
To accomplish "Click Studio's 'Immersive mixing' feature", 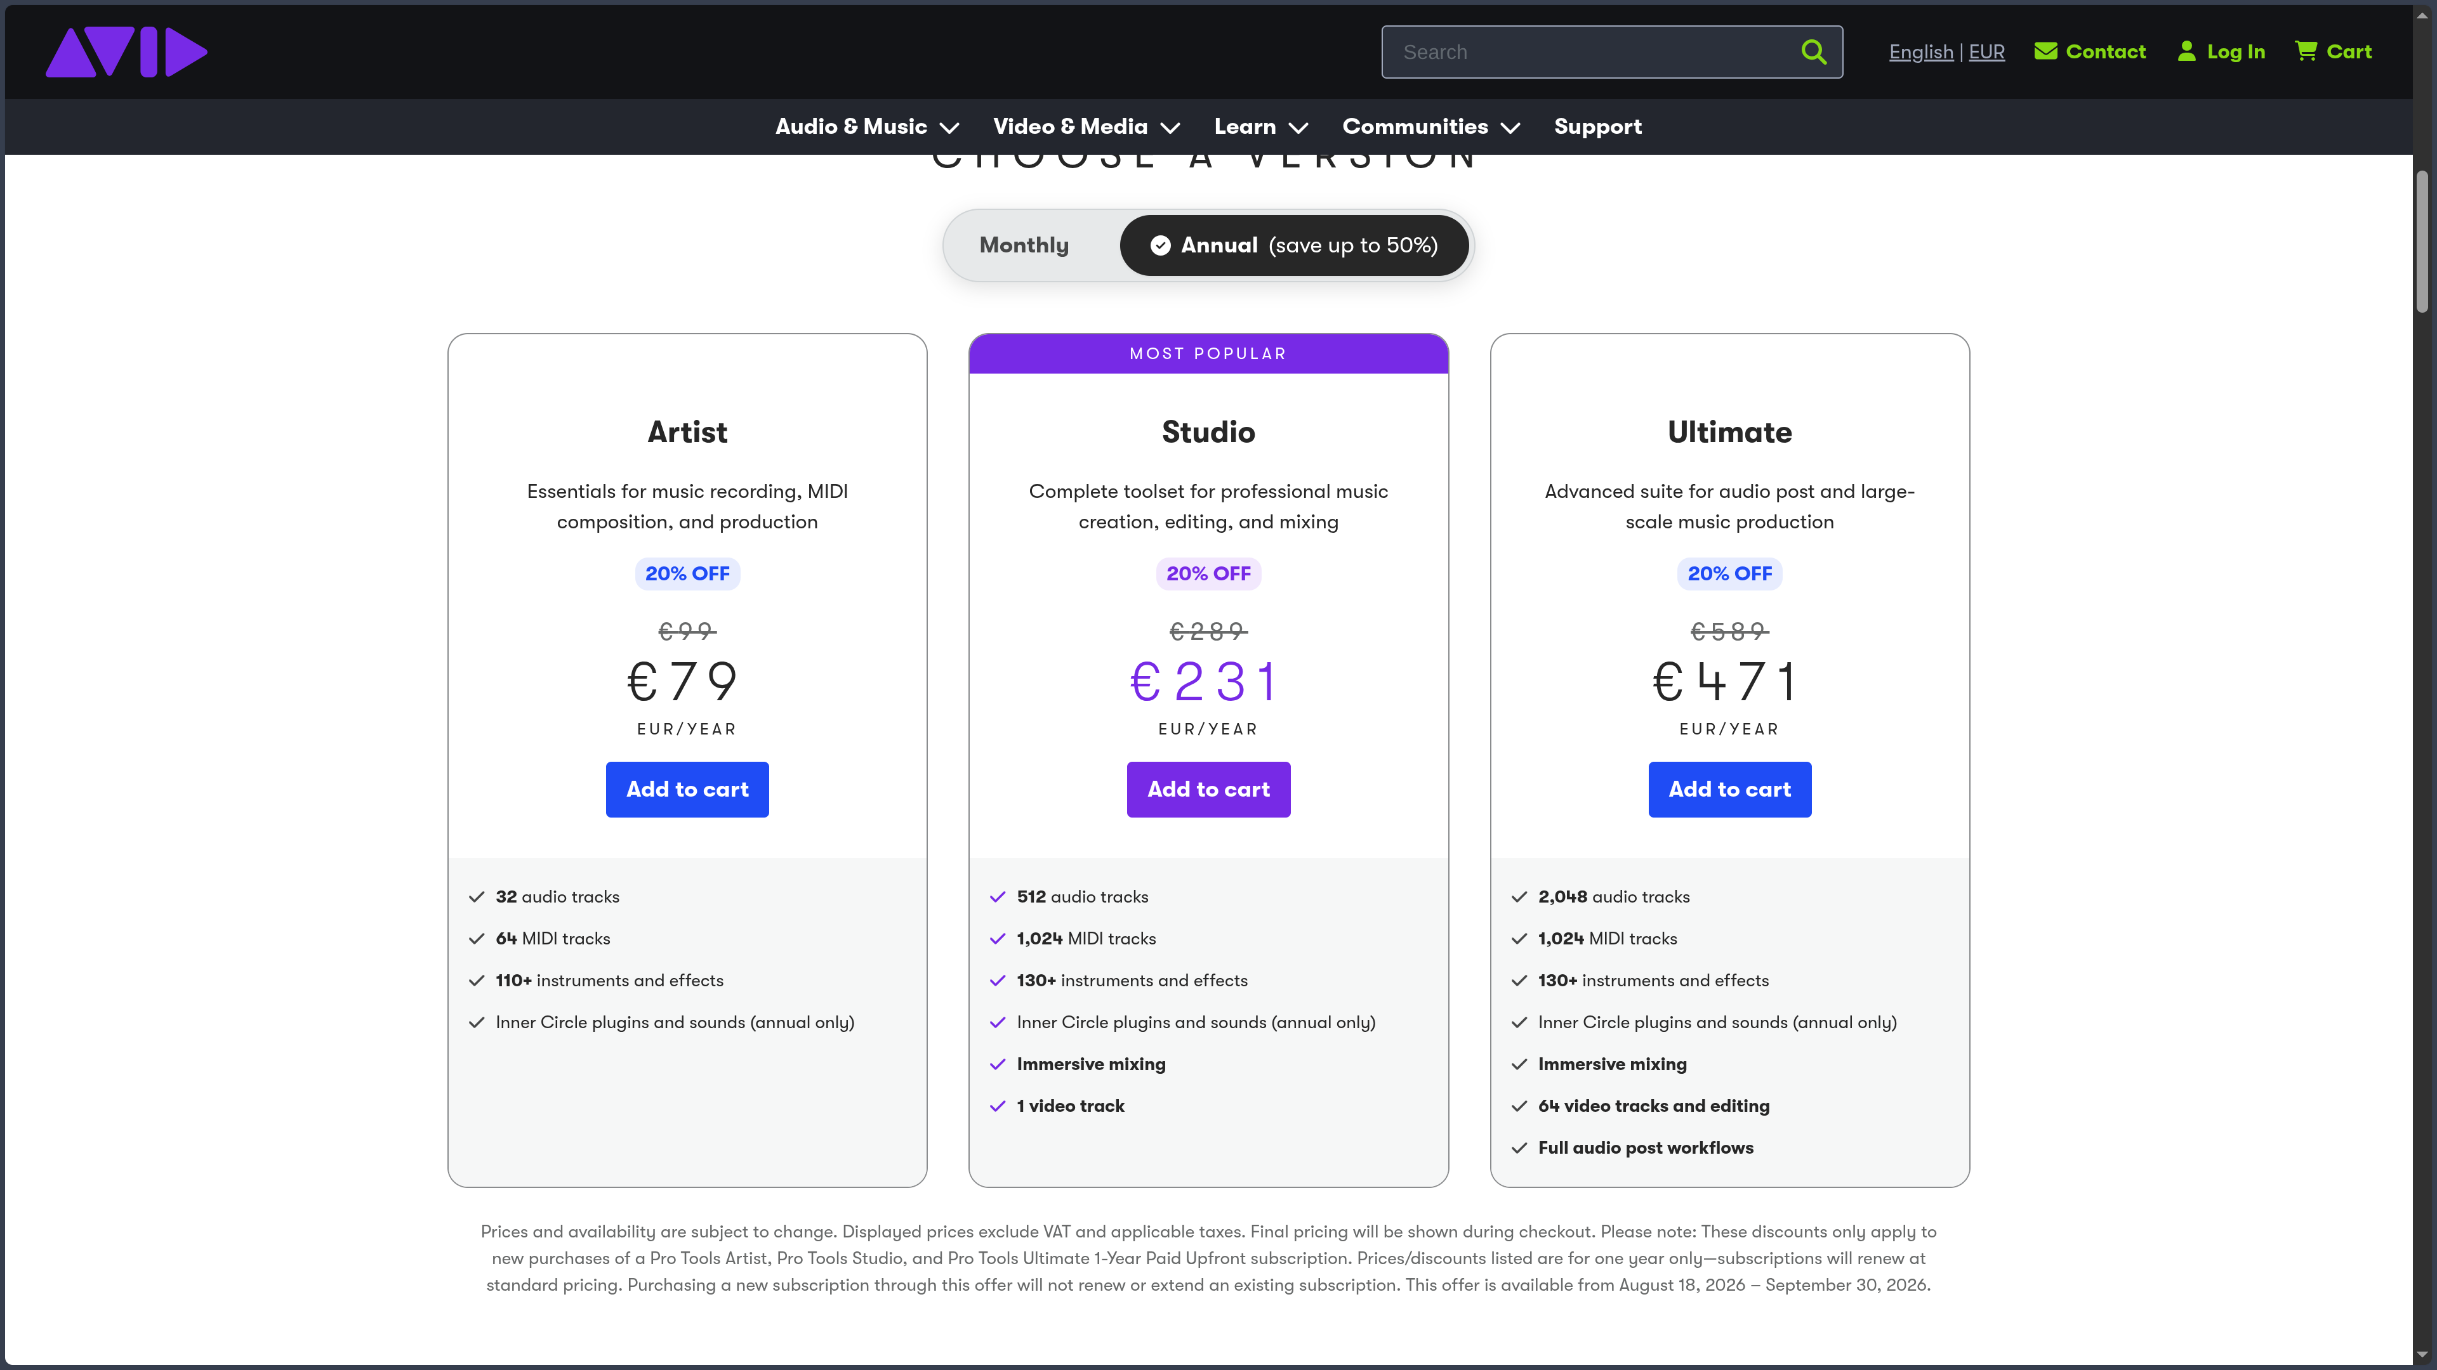I will point(1091,1065).
